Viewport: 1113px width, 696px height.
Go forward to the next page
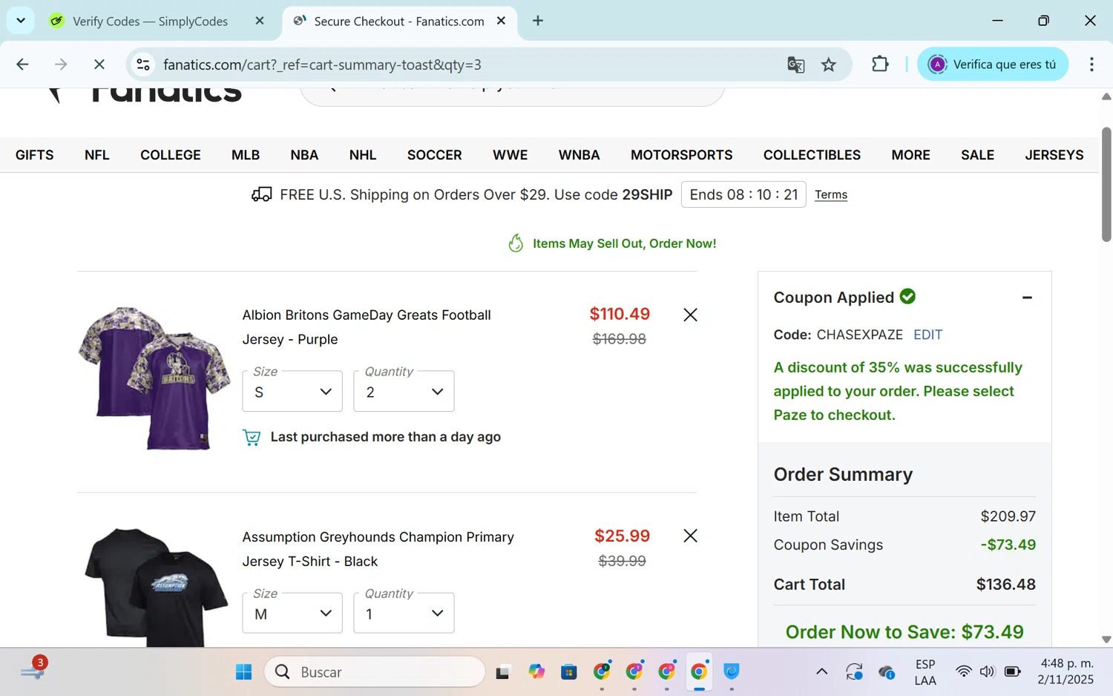[61, 65]
